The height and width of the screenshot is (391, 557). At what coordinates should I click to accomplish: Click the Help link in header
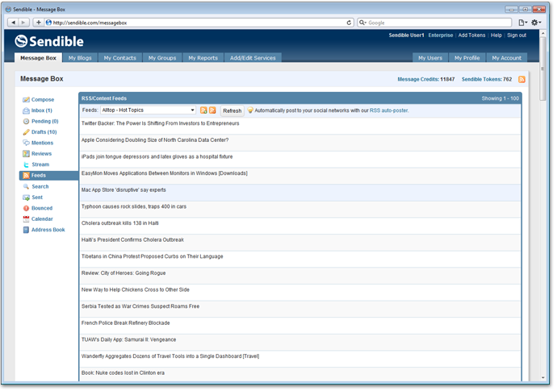[496, 35]
